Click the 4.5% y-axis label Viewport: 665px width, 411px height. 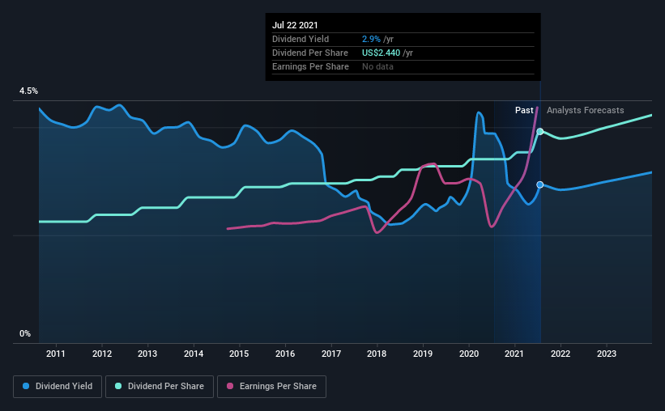(28, 91)
